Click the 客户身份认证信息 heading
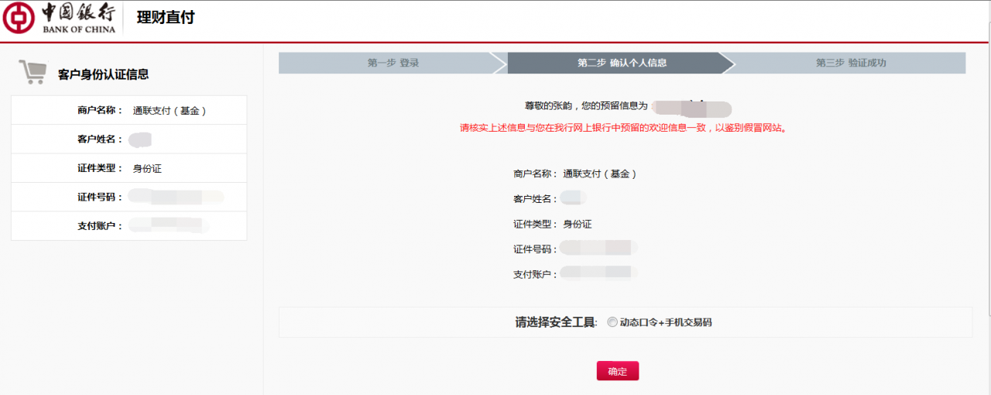This screenshot has height=395, width=991. click(x=103, y=74)
